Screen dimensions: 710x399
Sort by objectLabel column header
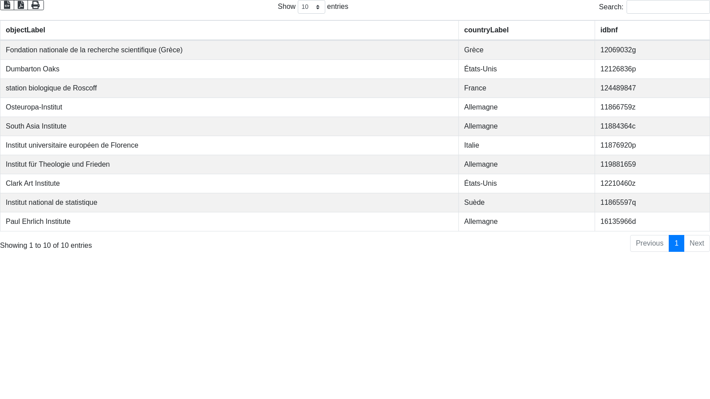pos(229,30)
